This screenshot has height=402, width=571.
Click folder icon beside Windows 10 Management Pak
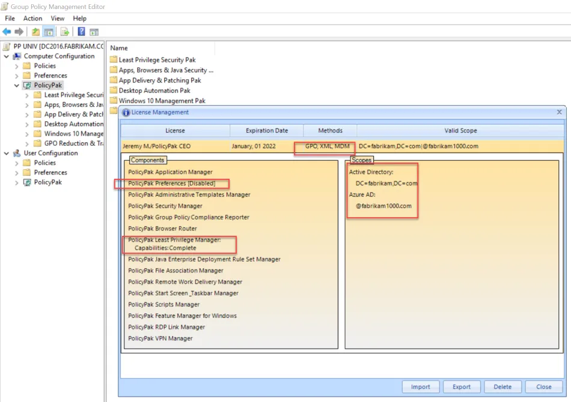114,100
